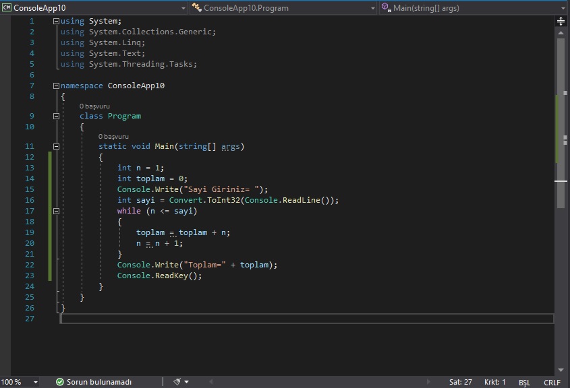Click the 'while' keyword on line 17

(129, 211)
